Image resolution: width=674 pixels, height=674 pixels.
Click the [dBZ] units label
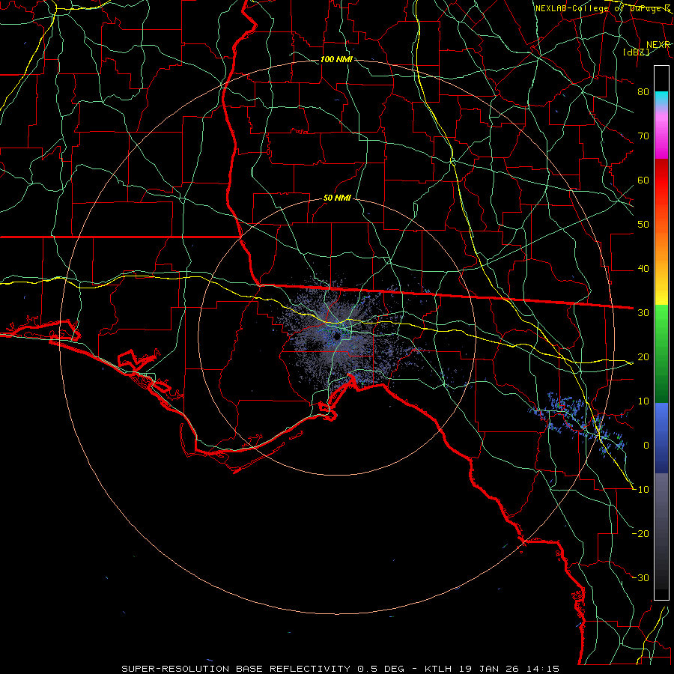[637, 52]
